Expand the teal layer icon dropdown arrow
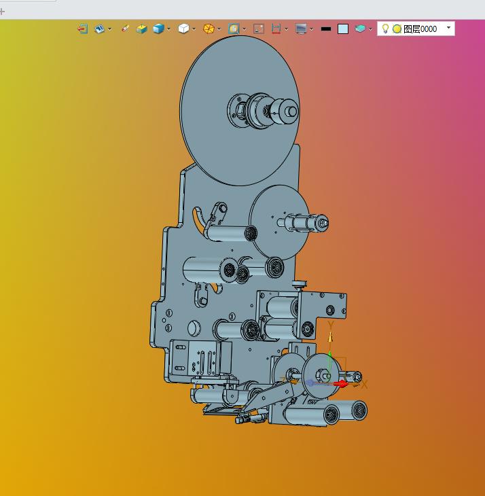This screenshot has height=496, width=485. (x=371, y=29)
